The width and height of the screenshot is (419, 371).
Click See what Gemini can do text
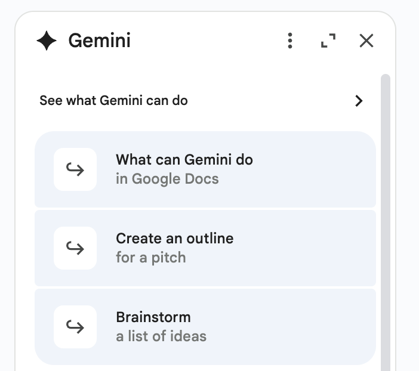pyautogui.click(x=113, y=101)
